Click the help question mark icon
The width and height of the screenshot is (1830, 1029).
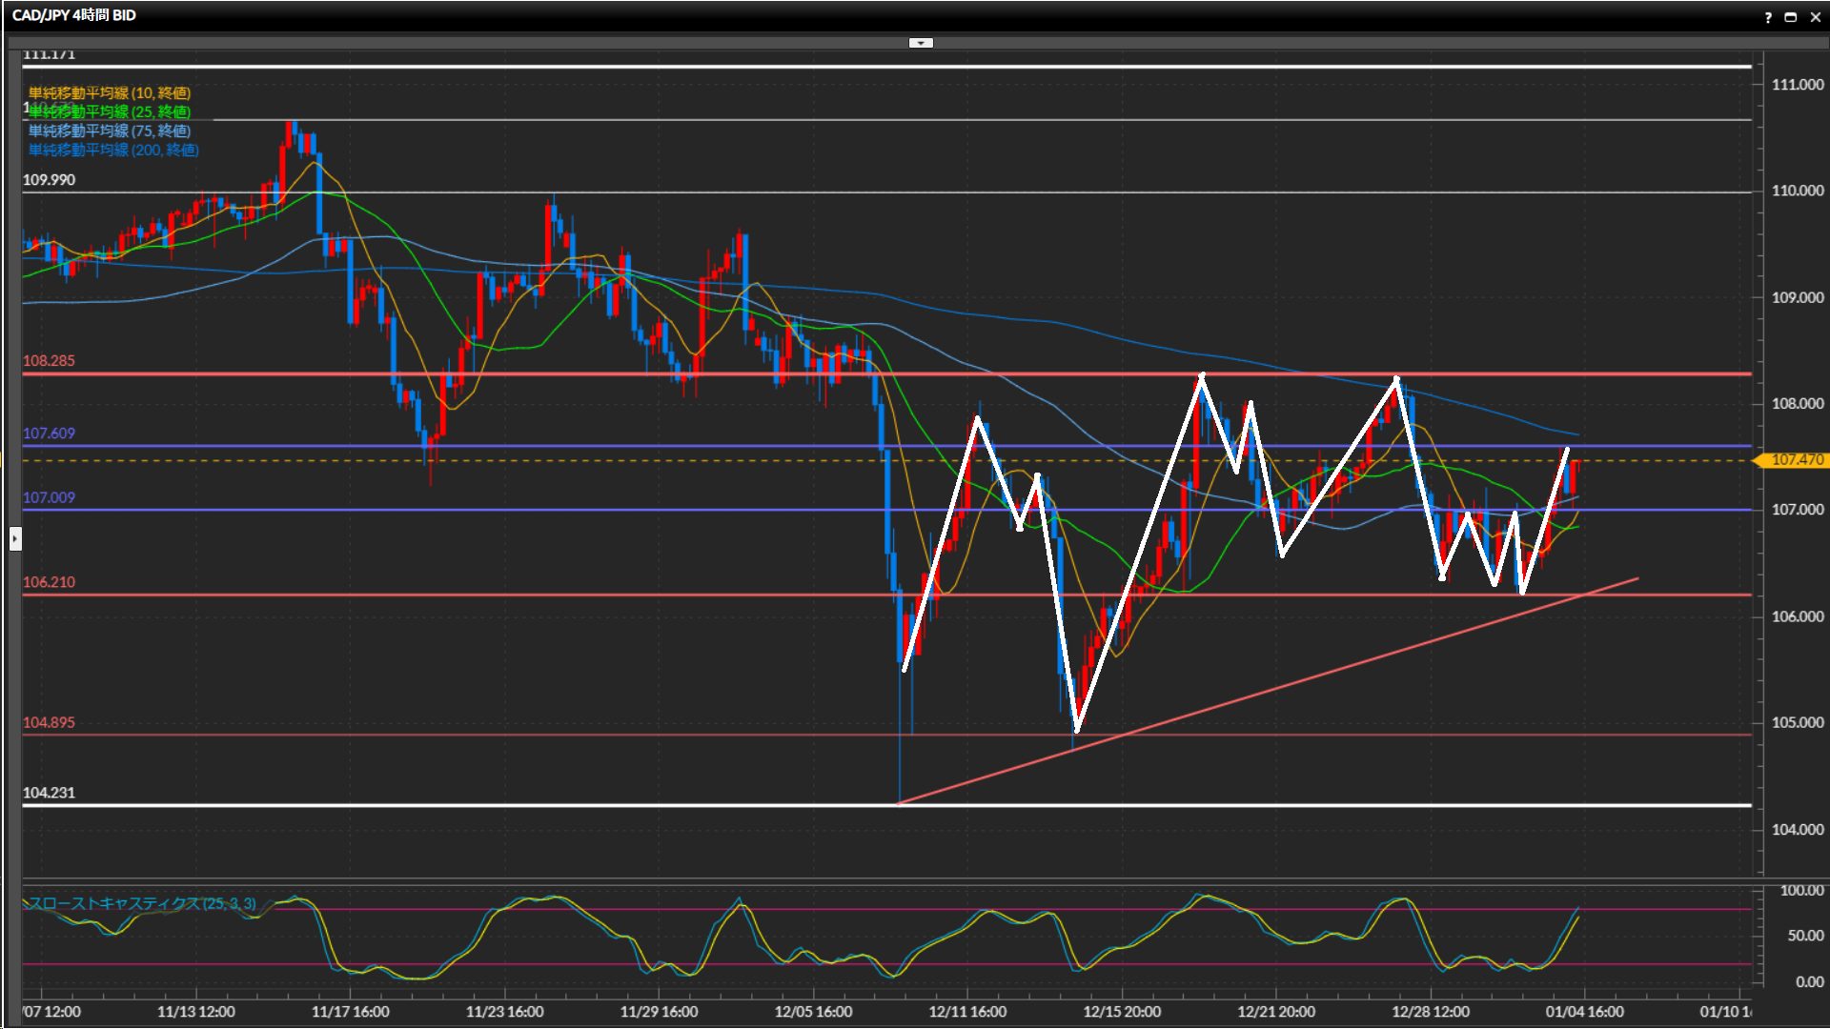(1768, 17)
